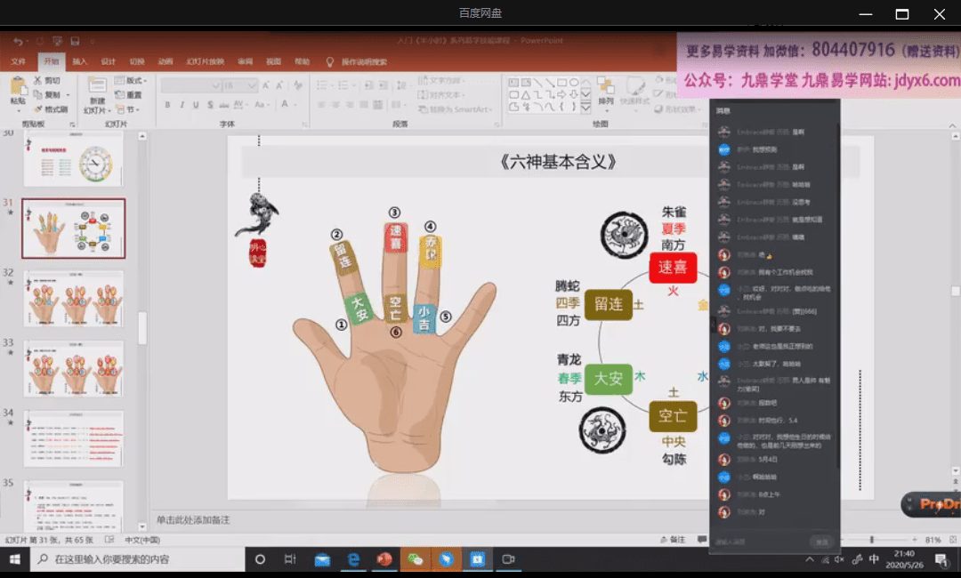Screen dimensions: 961x578
Task: Toggle Underline formatting in the font group
Action: (197, 105)
